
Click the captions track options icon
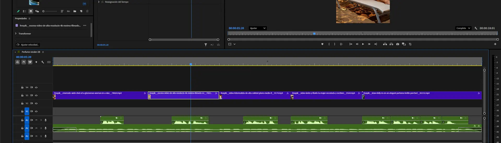coord(49,62)
